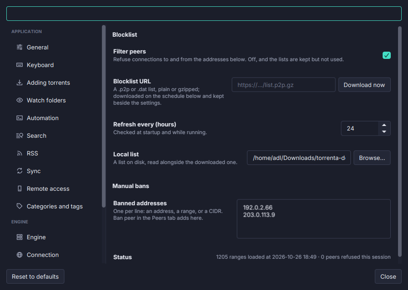This screenshot has height=290, width=408.
Task: Click the General sliders icon
Action: click(x=19, y=47)
